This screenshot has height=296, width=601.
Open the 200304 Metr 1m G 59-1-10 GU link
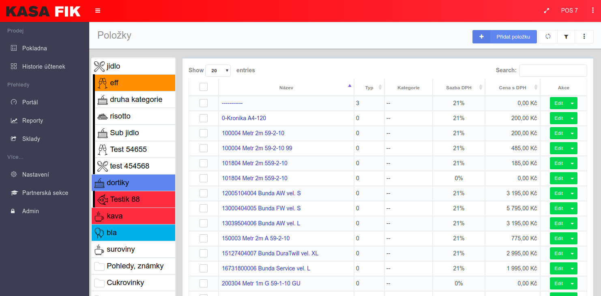coord(261,283)
